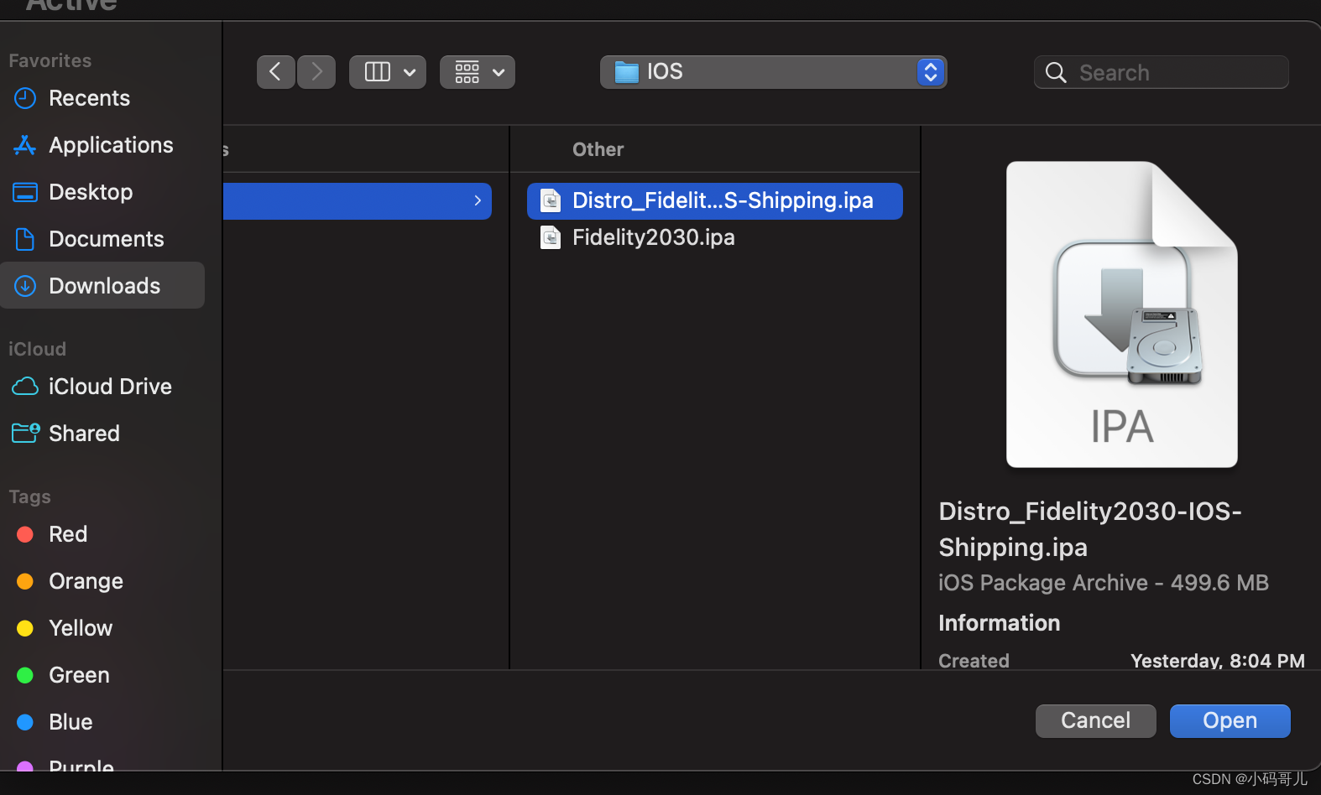
Task: Select Downloads in the sidebar
Action: coord(102,285)
